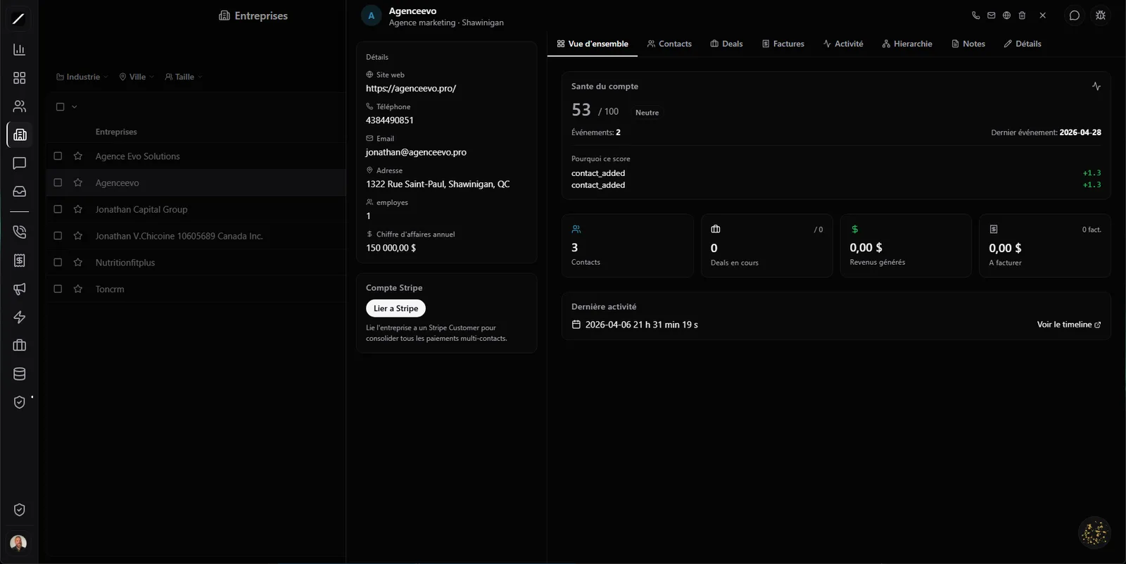Click the phone number 4384490851

point(390,120)
